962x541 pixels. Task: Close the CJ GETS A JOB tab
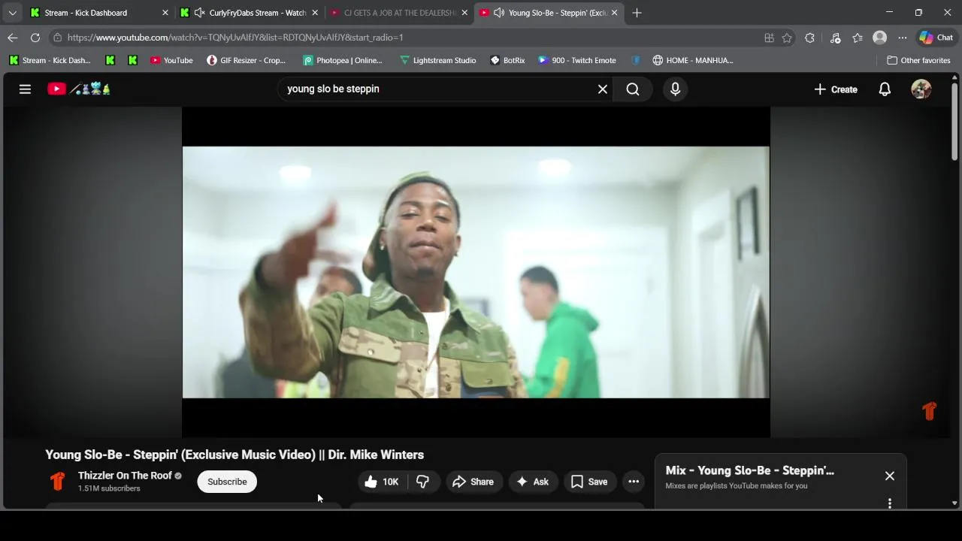coord(464,13)
